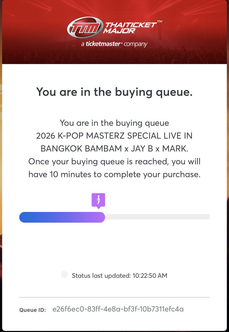
Task: Click the '2026 K-POP MASTERZ SPECIAL LIVE IN' line
Action: pyautogui.click(x=114, y=136)
